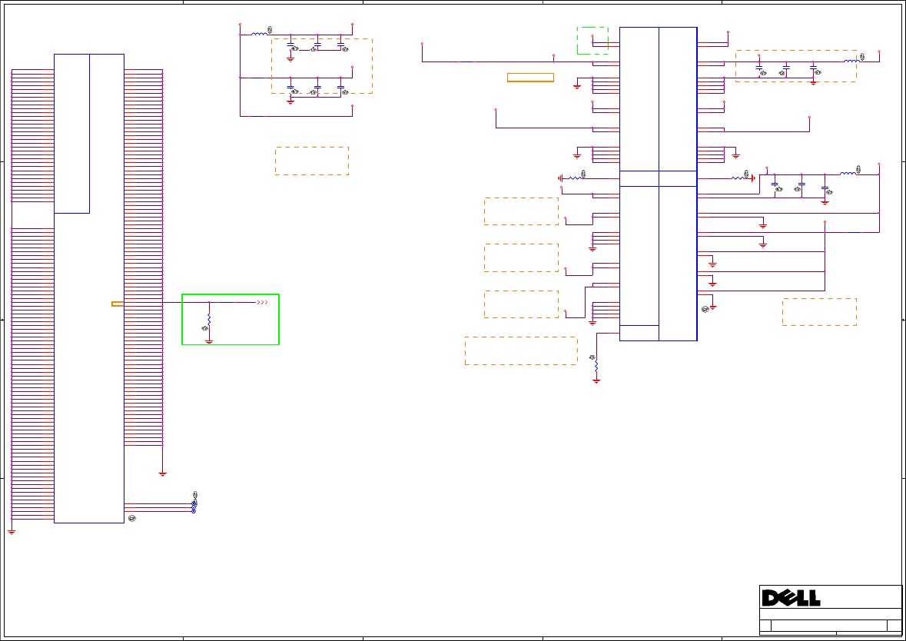The image size is (906, 641).
Task: Click the inductor at the top-right corner
Action: pyautogui.click(x=851, y=61)
